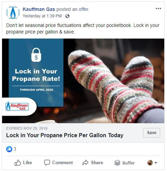Click the white padlock dollar icon
Image resolution: width=167 pixels, height=172 pixels.
[x=36, y=55]
